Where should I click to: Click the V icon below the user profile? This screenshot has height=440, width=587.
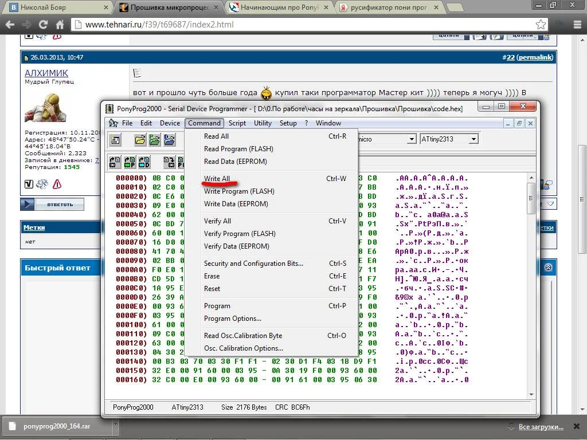click(29, 184)
